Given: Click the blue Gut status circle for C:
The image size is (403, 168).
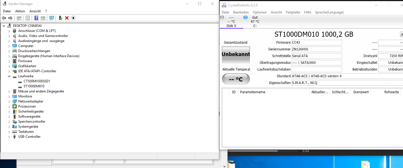Looking at the screenshot, I should (245, 17).
